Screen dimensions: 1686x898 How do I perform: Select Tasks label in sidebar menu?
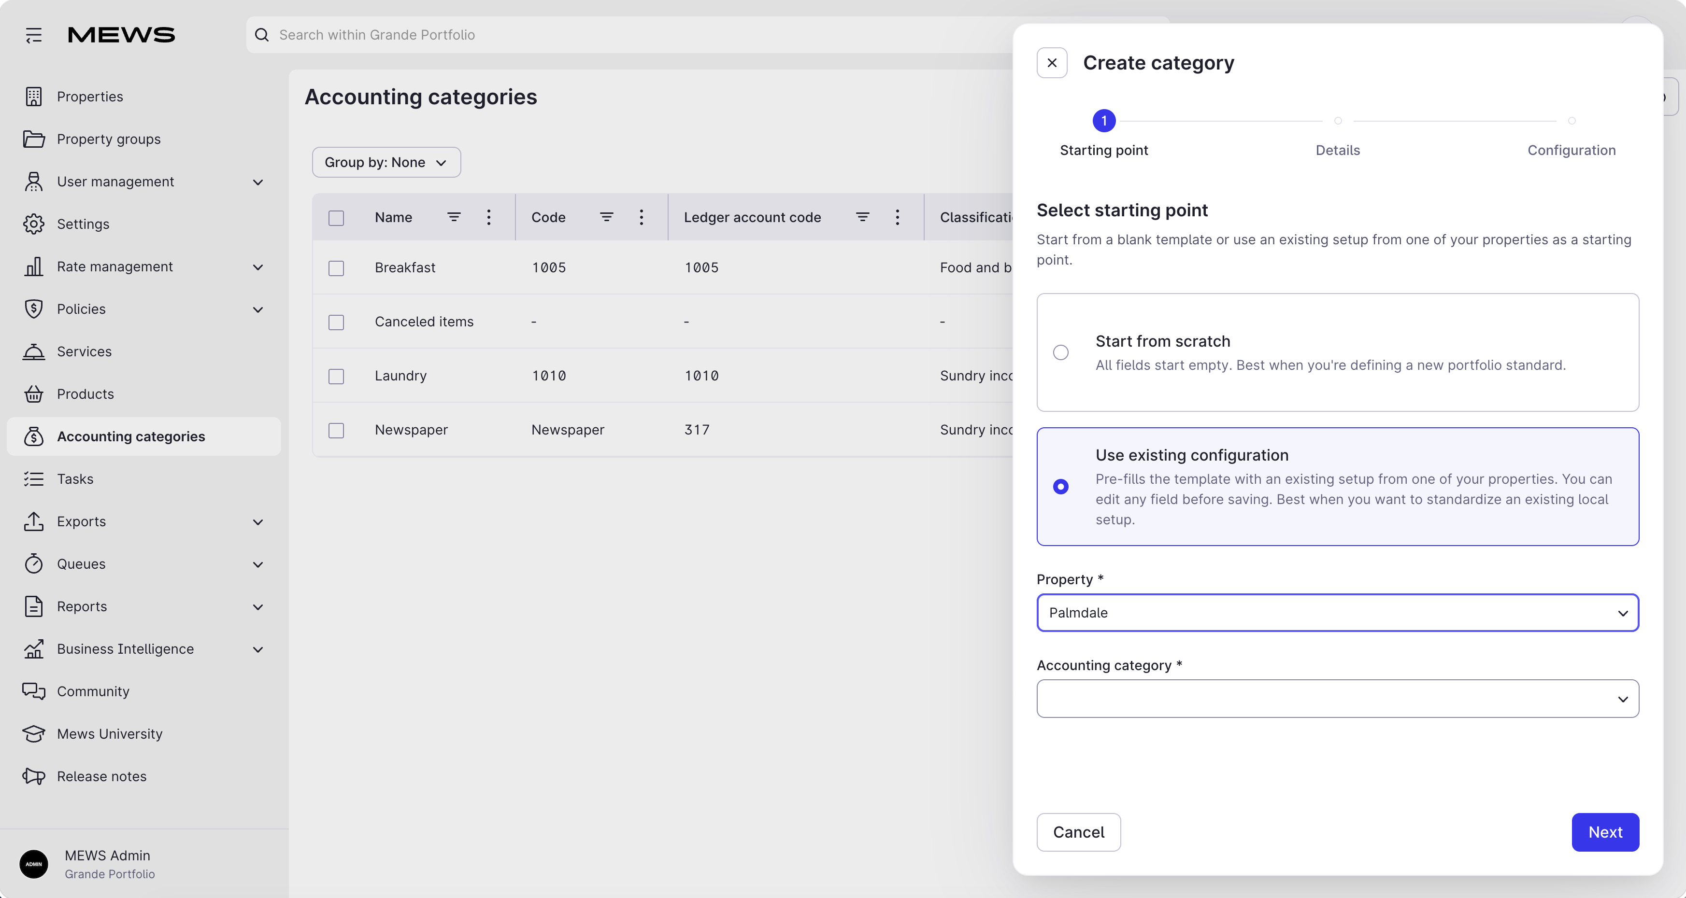75,479
